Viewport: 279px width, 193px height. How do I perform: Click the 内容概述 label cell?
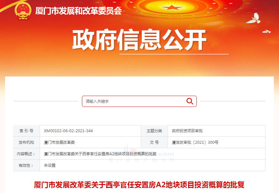coord(26,154)
